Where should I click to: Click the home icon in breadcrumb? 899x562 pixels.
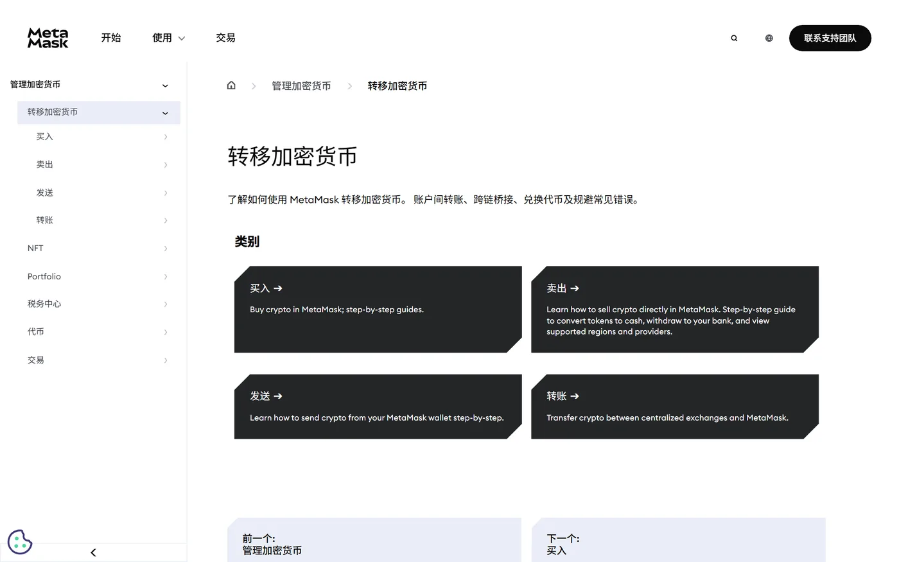coord(231,85)
